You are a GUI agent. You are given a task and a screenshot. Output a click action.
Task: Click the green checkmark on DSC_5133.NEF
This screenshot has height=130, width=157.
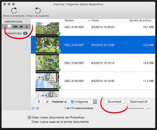click(x=59, y=52)
